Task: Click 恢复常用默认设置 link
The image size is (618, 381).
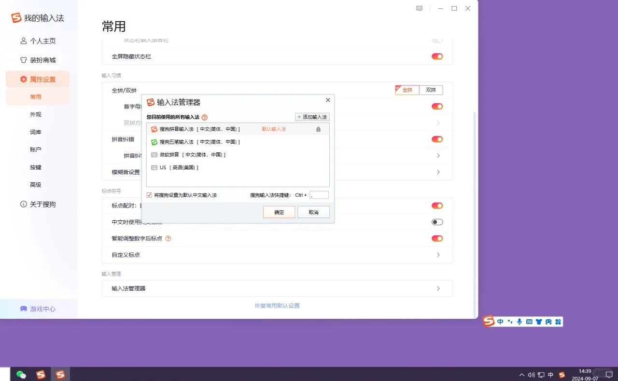Action: coord(277,306)
